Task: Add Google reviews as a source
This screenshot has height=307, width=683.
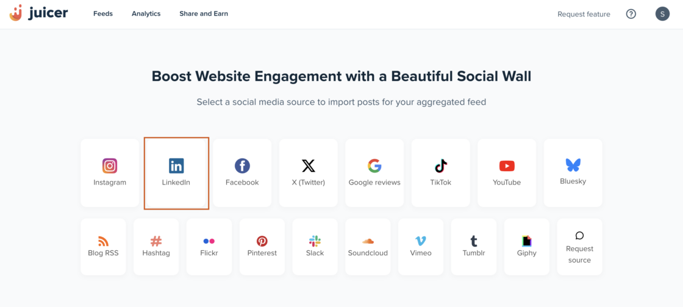Action: (x=374, y=172)
